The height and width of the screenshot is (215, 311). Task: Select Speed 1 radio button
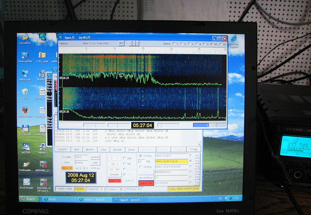[x=174, y=44]
